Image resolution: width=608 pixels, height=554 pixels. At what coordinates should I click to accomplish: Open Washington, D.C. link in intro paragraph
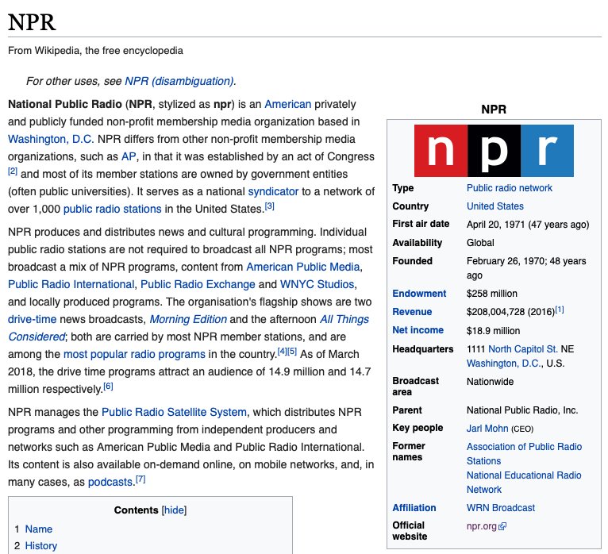51,139
